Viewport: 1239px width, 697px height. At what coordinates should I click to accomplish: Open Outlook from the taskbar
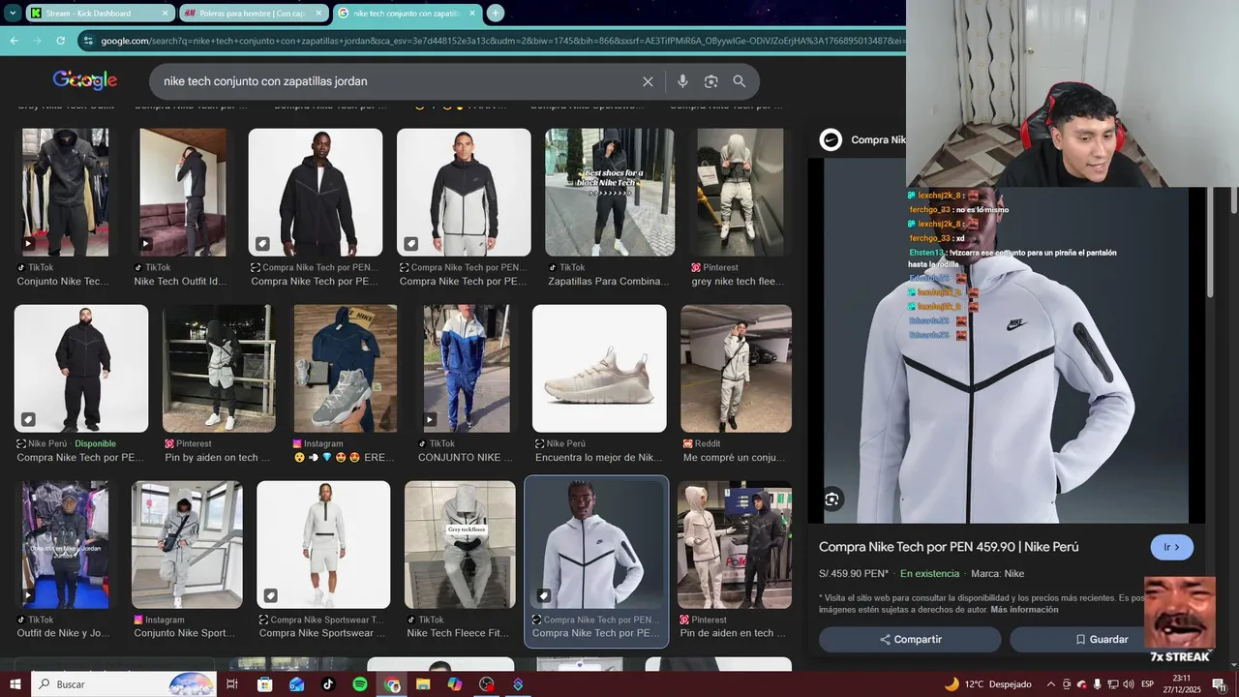[296, 684]
